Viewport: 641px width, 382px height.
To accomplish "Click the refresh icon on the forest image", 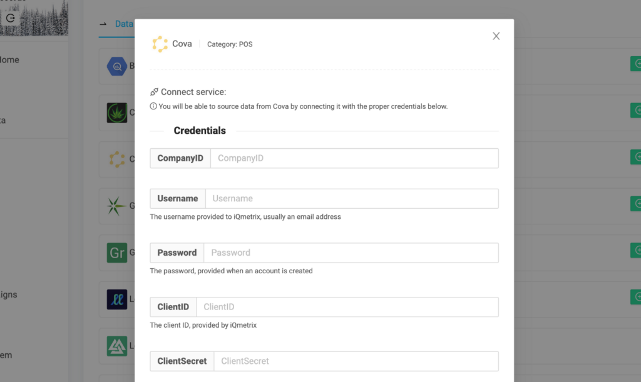I will click(10, 18).
